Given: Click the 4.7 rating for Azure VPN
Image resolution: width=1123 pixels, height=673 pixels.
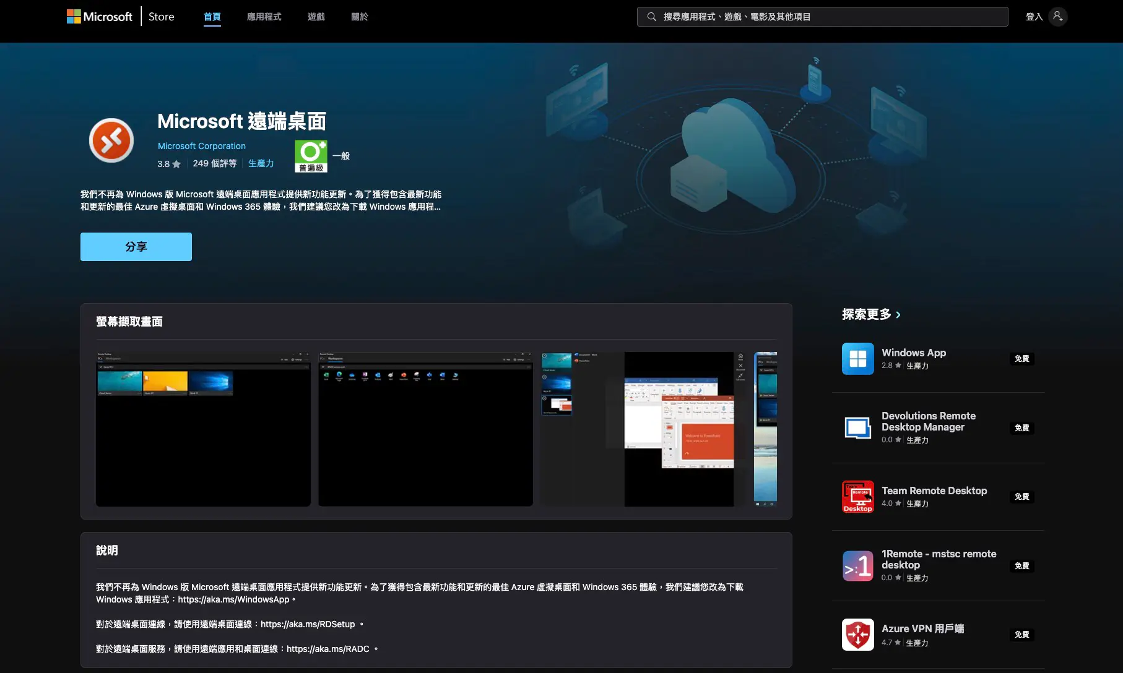Looking at the screenshot, I should click(891, 643).
